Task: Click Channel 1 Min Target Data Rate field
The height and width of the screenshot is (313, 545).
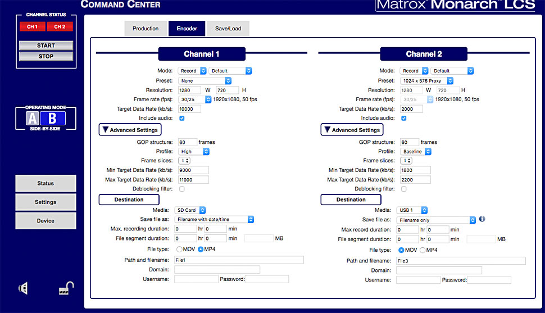Action: click(x=194, y=170)
